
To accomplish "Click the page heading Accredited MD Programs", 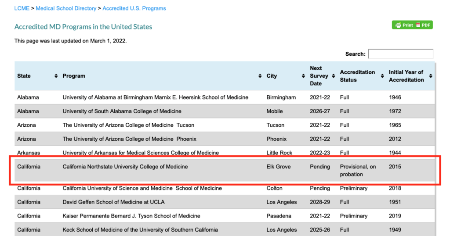I will click(x=83, y=27).
